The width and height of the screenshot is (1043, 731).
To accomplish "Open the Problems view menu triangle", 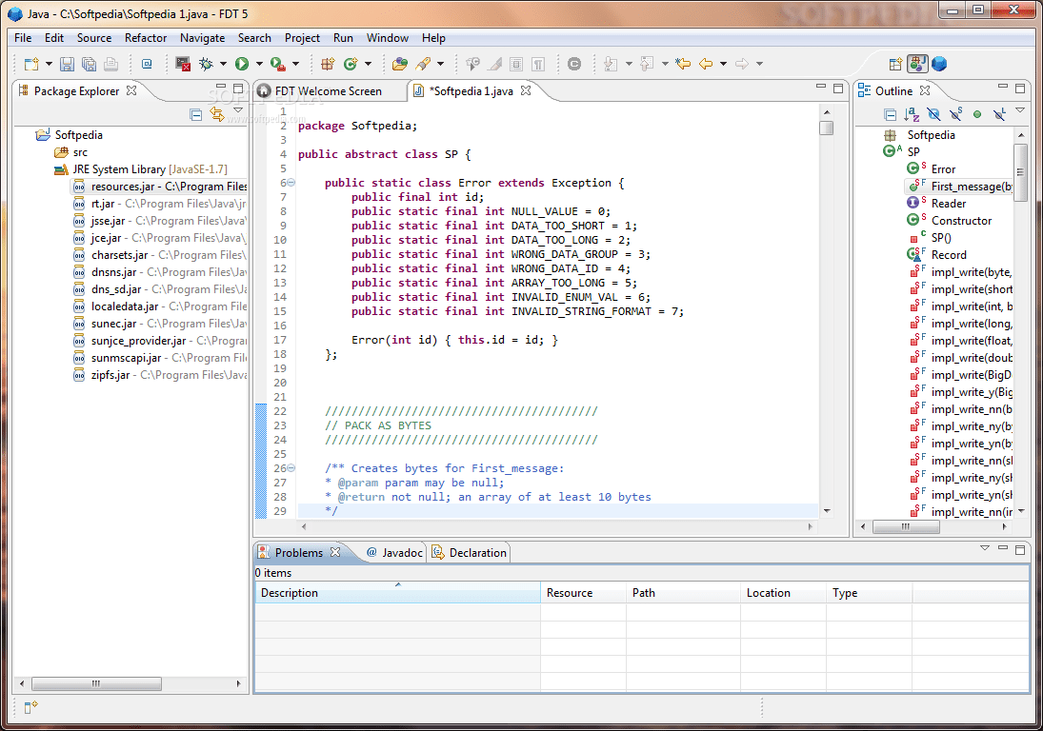I will point(985,548).
